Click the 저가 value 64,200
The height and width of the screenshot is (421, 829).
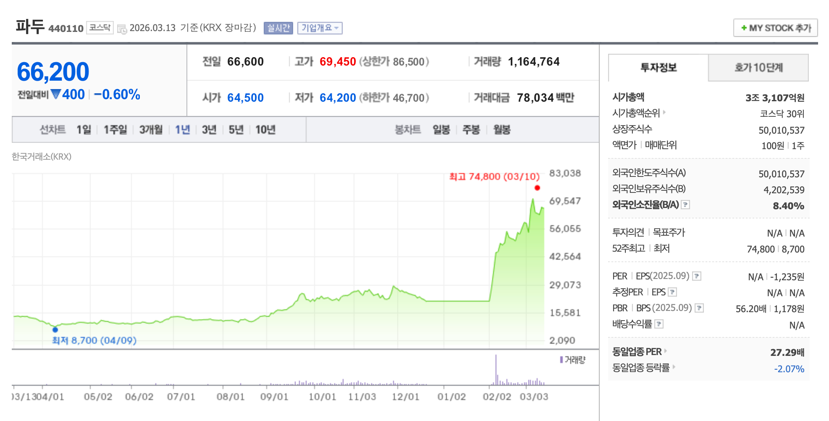[338, 98]
